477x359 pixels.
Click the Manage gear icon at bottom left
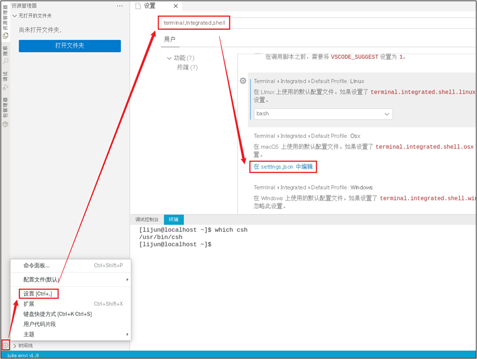[5, 345]
